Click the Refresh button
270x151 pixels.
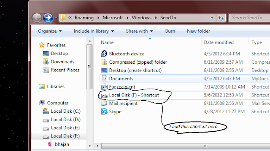click(x=221, y=18)
